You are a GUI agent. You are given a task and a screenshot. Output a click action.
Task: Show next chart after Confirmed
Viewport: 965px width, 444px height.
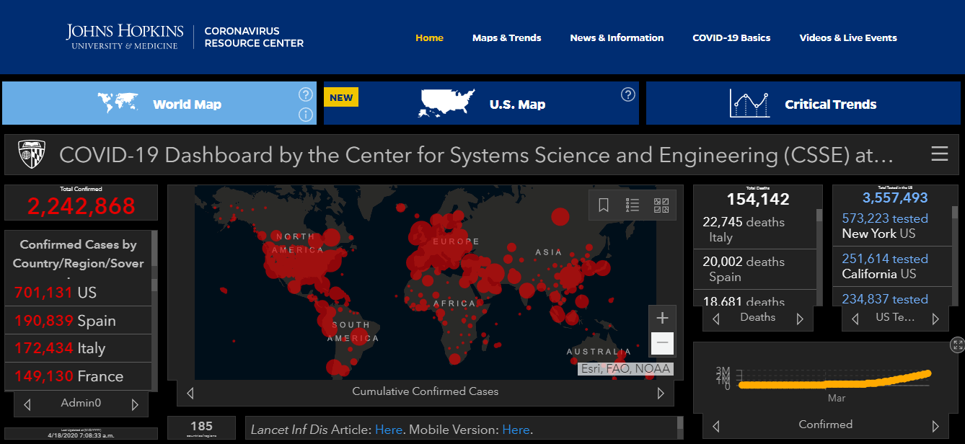(x=935, y=425)
